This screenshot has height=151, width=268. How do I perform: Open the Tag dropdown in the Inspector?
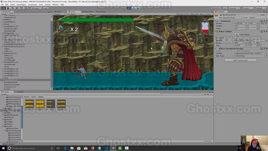(232, 18)
